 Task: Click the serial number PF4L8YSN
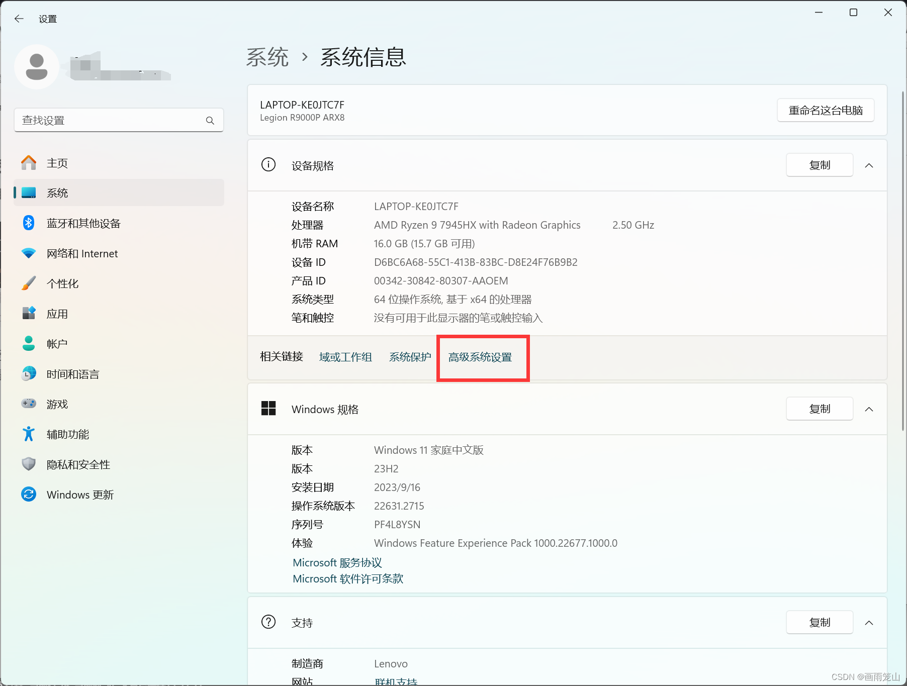397,525
